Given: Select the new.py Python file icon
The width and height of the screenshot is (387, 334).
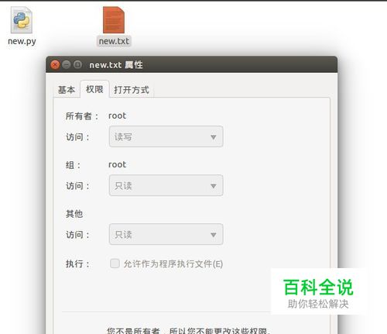Looking at the screenshot, I should point(22,20).
